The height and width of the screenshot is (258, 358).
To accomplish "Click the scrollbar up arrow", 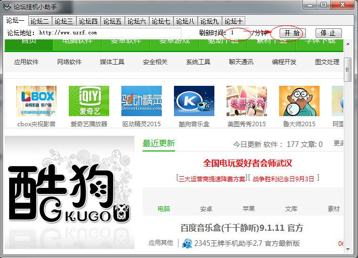I will [x=348, y=44].
